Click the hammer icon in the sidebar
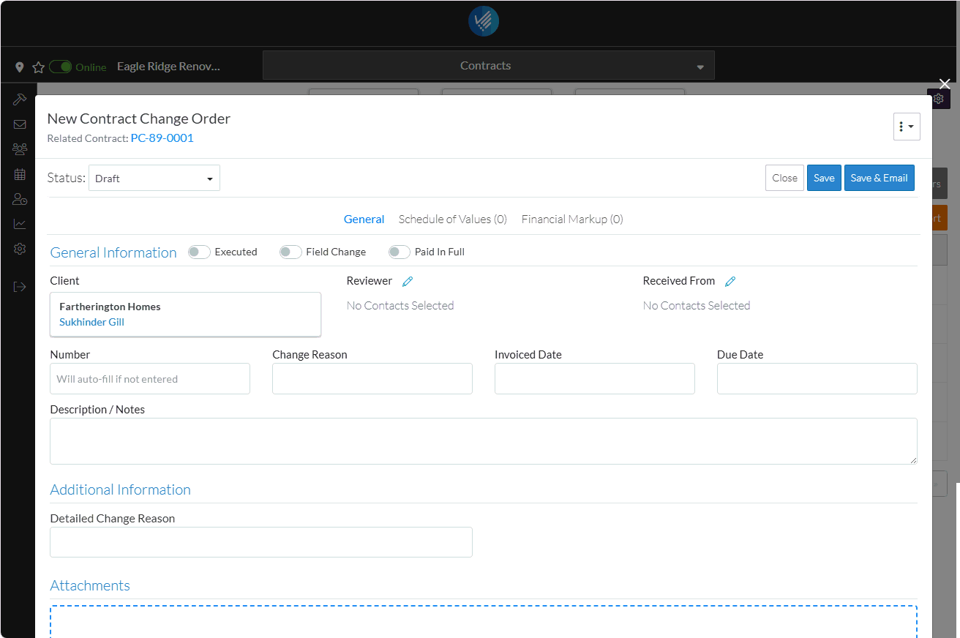960x638 pixels. [x=20, y=100]
